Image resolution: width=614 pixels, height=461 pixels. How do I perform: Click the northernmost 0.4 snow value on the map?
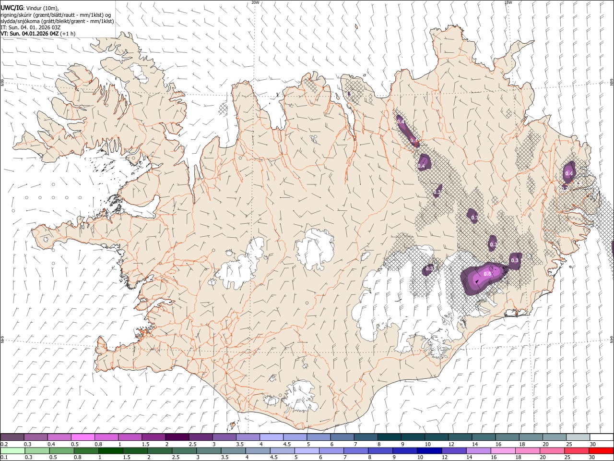coord(401,122)
